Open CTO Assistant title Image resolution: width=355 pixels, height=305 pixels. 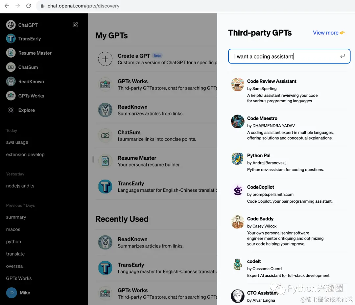(x=262, y=293)
